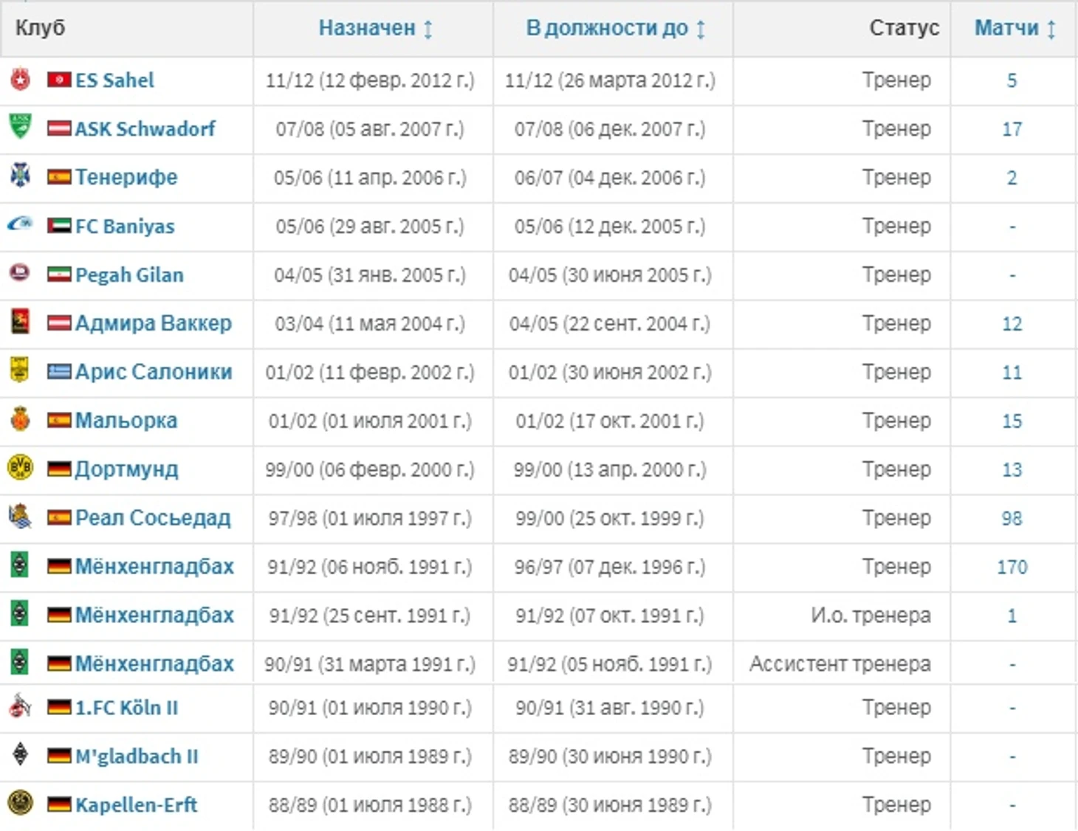Sort table by В должности до column
The image size is (1078, 831).
(x=614, y=28)
